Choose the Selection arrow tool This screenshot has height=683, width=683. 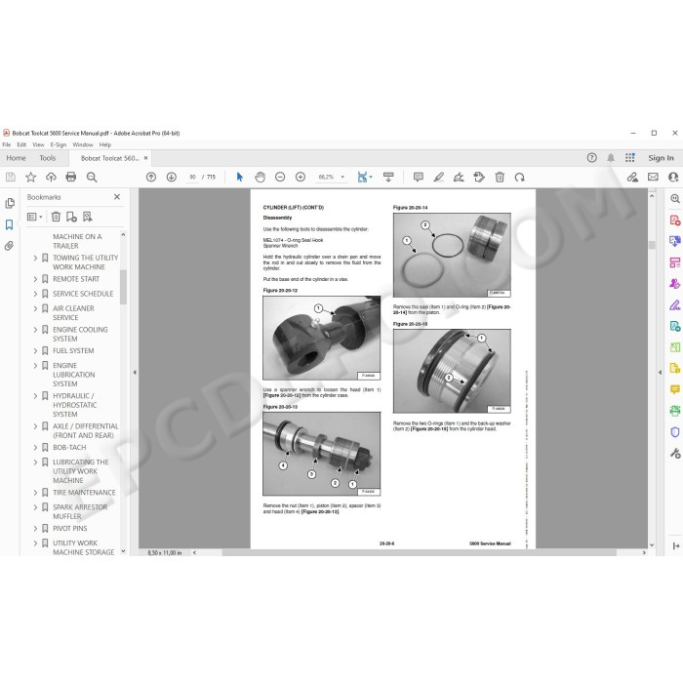[x=240, y=177]
